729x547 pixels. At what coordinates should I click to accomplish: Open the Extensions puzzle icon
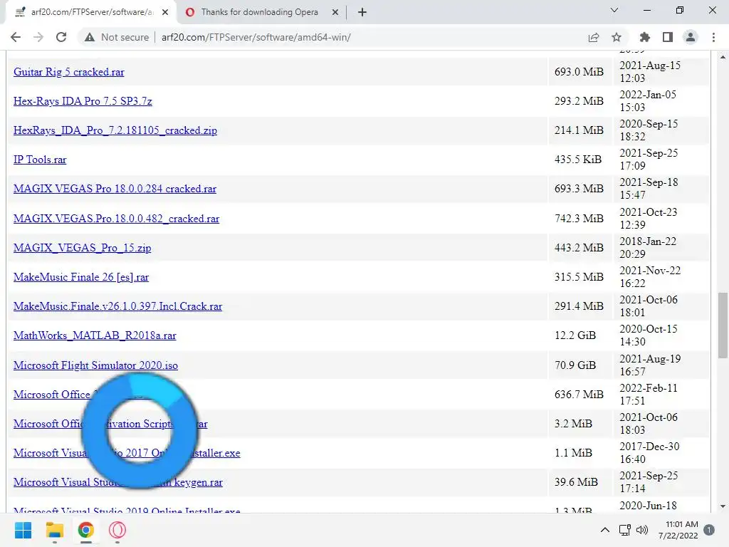click(645, 37)
